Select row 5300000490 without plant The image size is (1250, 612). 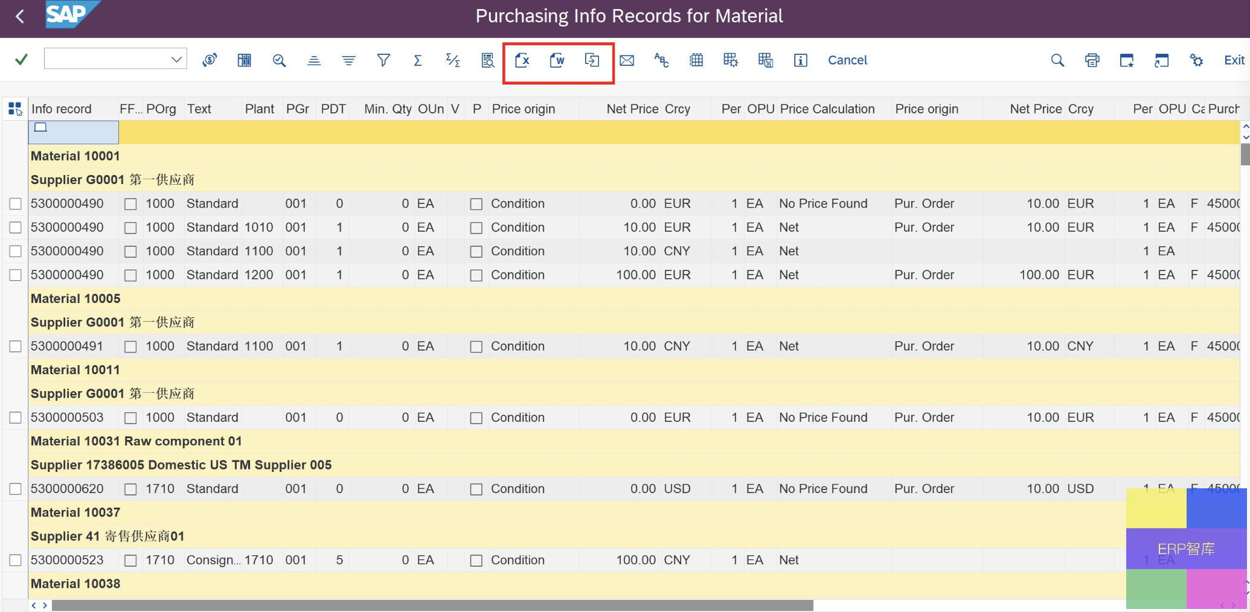point(16,204)
